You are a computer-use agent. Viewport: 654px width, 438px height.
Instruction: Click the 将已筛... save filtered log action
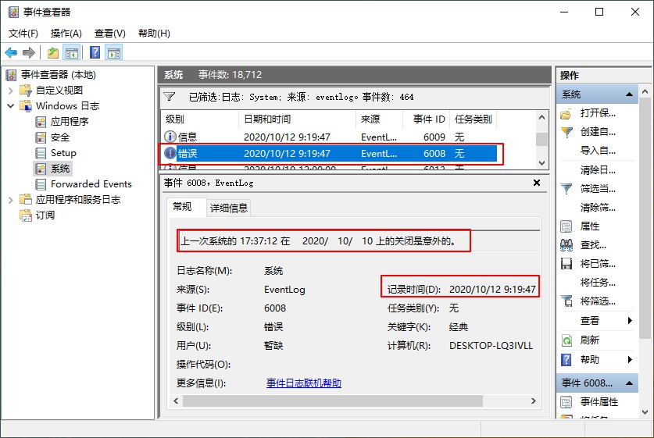click(x=598, y=264)
